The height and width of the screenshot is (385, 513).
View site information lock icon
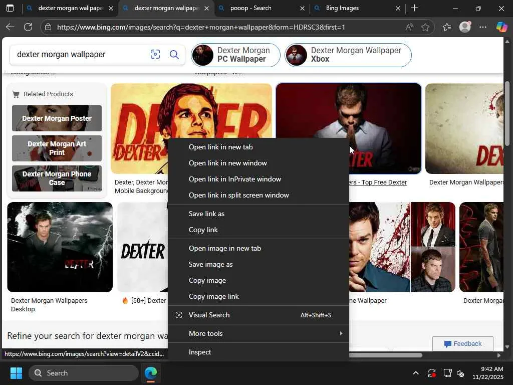click(x=48, y=27)
